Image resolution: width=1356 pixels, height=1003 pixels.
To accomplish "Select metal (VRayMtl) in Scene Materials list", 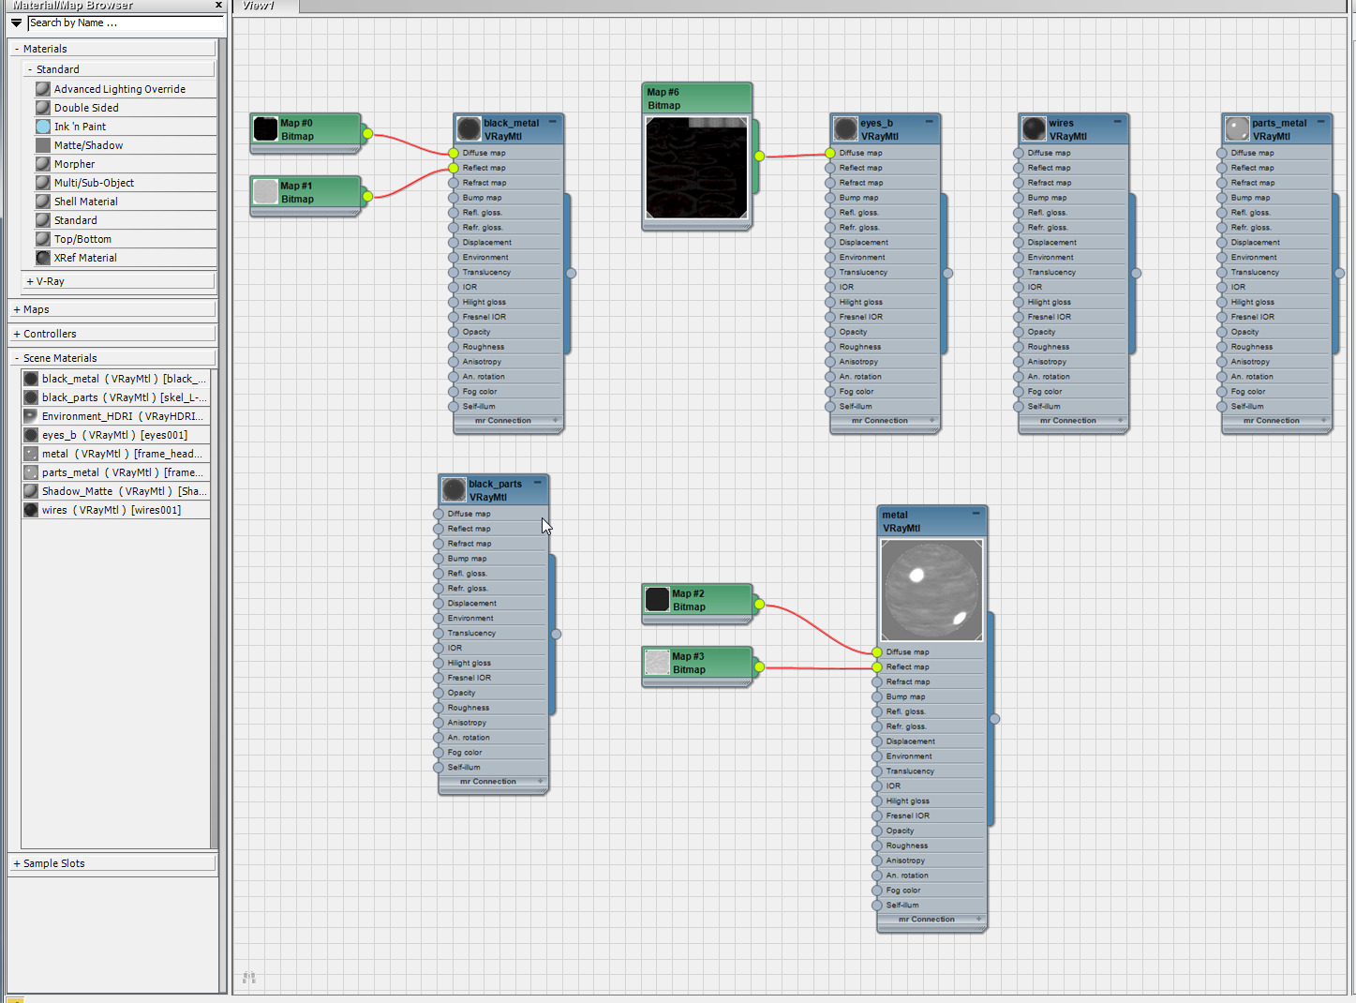I will tap(115, 454).
